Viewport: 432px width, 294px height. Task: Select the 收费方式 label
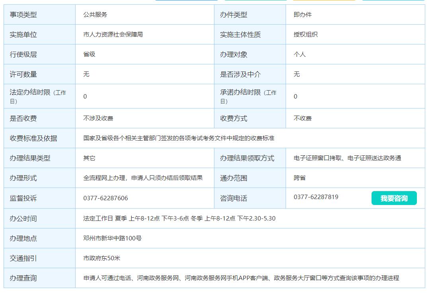[234, 118]
